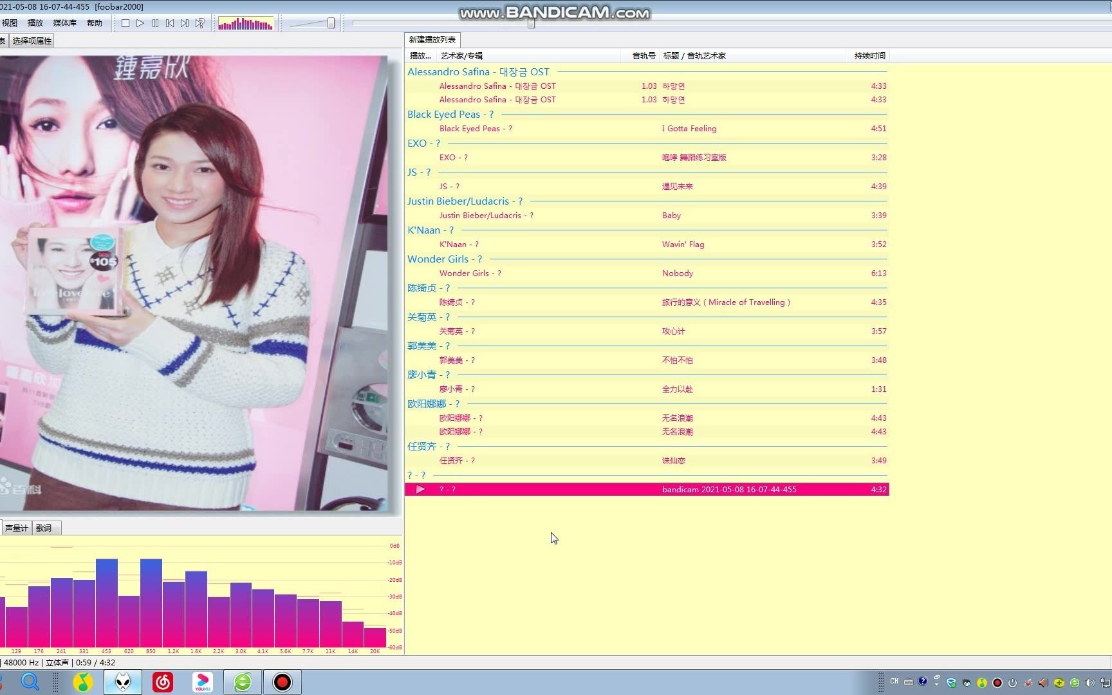1112x695 pixels.
Task: Select the Justin Bieber track Baby
Action: tap(647, 216)
